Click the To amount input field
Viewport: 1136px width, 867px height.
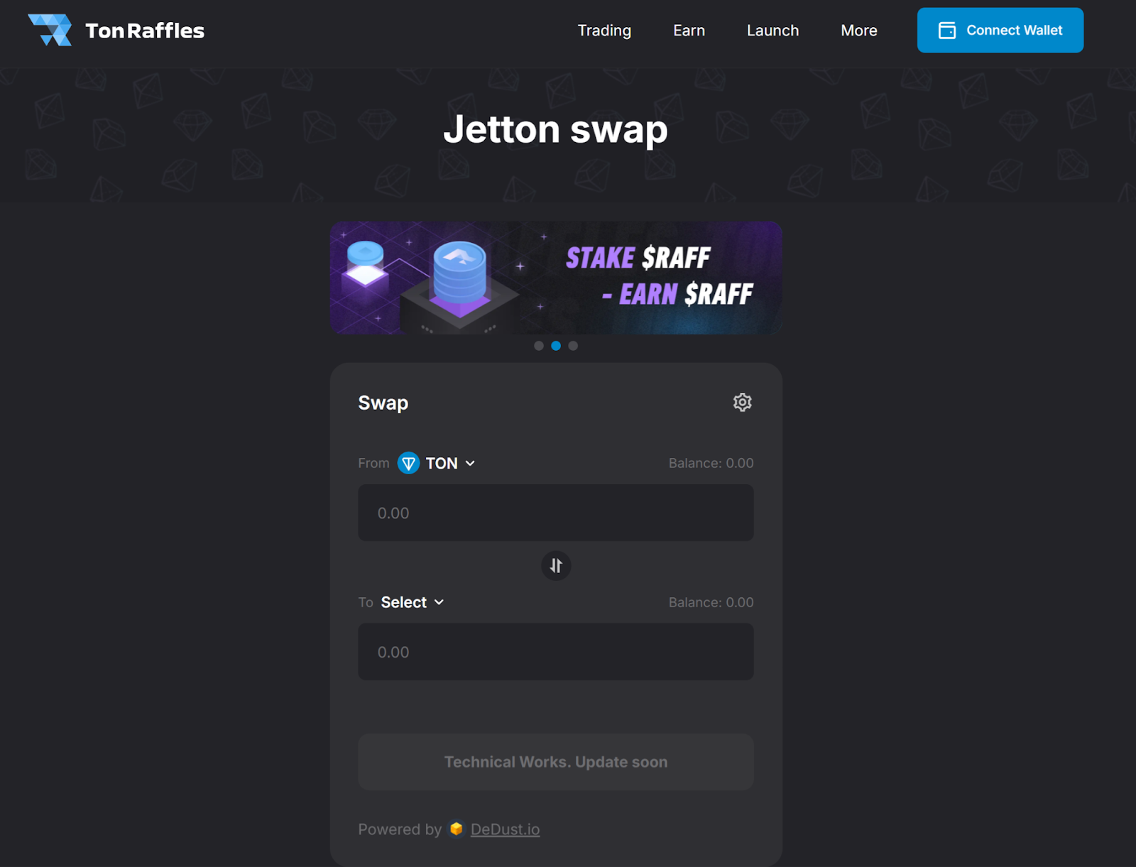tap(556, 652)
